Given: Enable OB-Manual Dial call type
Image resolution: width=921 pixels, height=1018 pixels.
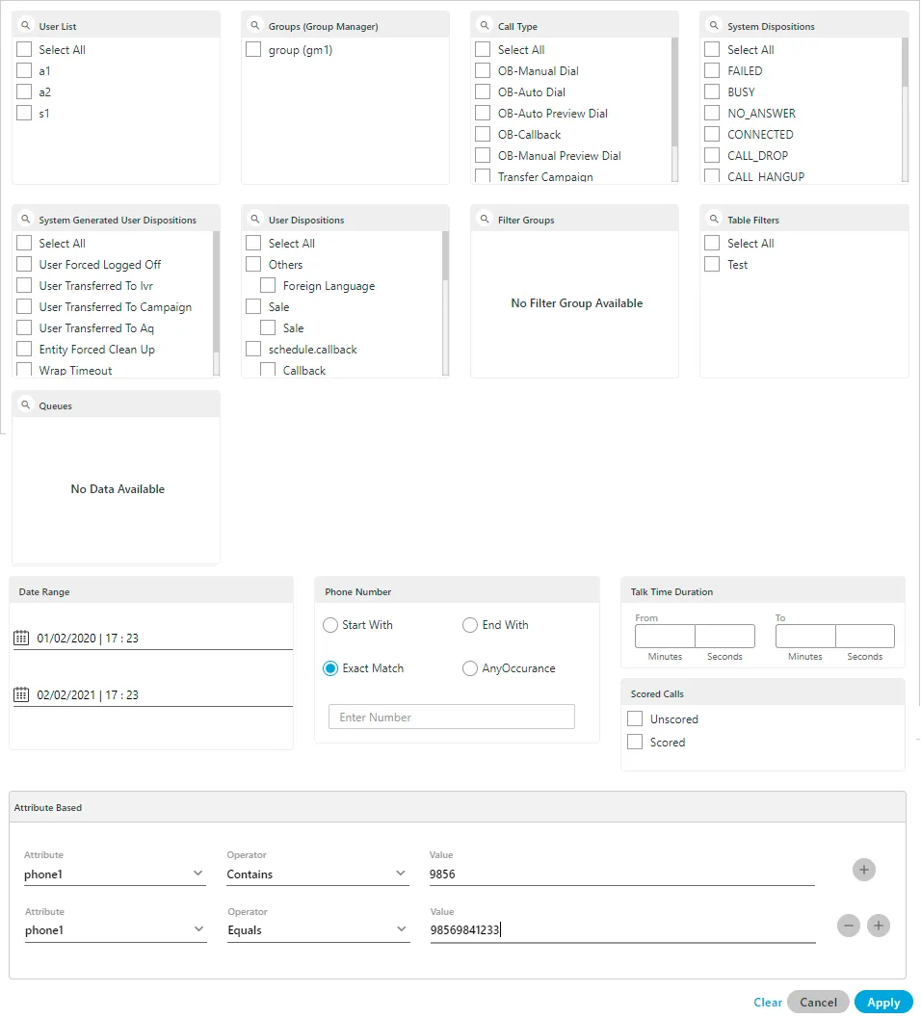Looking at the screenshot, I should [x=483, y=70].
